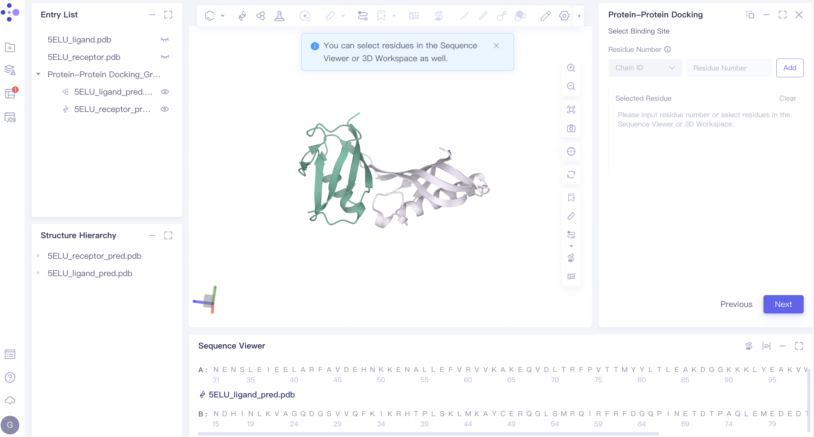Open the JOB list sidebar icon
This screenshot has width=814, height=437.
tap(10, 117)
